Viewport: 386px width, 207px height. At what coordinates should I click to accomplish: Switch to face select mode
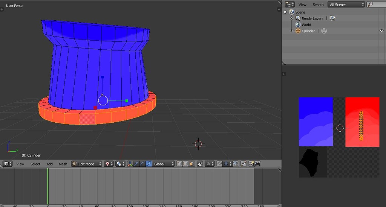pos(192,164)
